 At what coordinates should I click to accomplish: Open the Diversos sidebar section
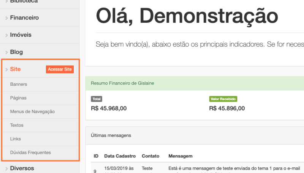(22, 168)
